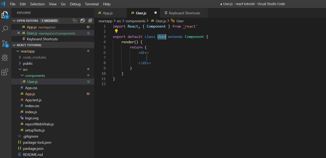
Task: Open the Explorer view in activity bar
Action: point(5,15)
